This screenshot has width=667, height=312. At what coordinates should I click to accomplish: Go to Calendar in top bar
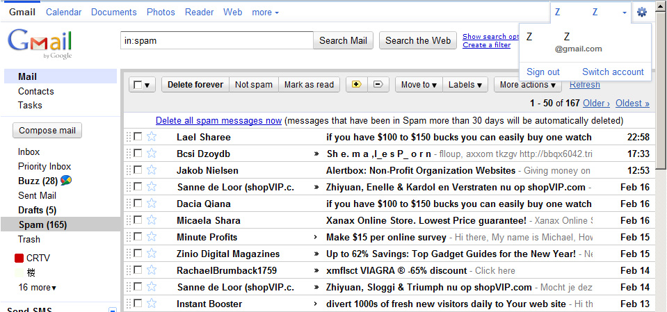coord(64,13)
